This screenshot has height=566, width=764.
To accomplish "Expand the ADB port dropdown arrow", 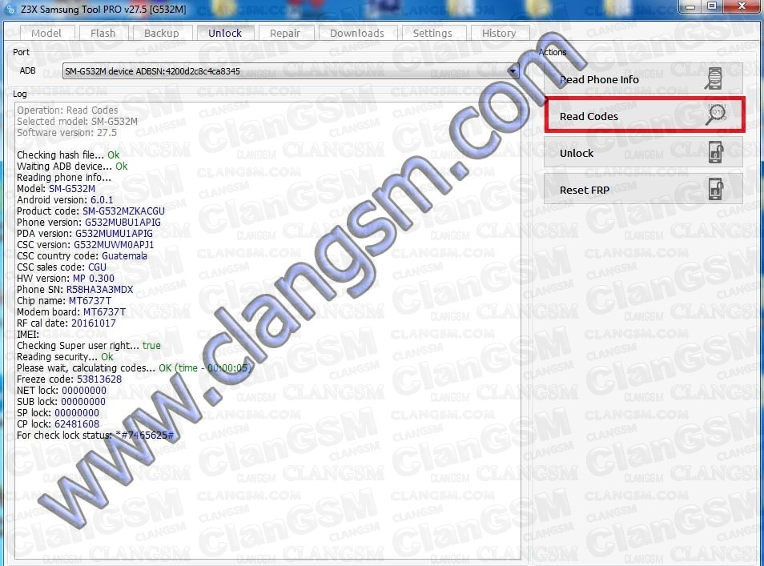I will [x=513, y=71].
